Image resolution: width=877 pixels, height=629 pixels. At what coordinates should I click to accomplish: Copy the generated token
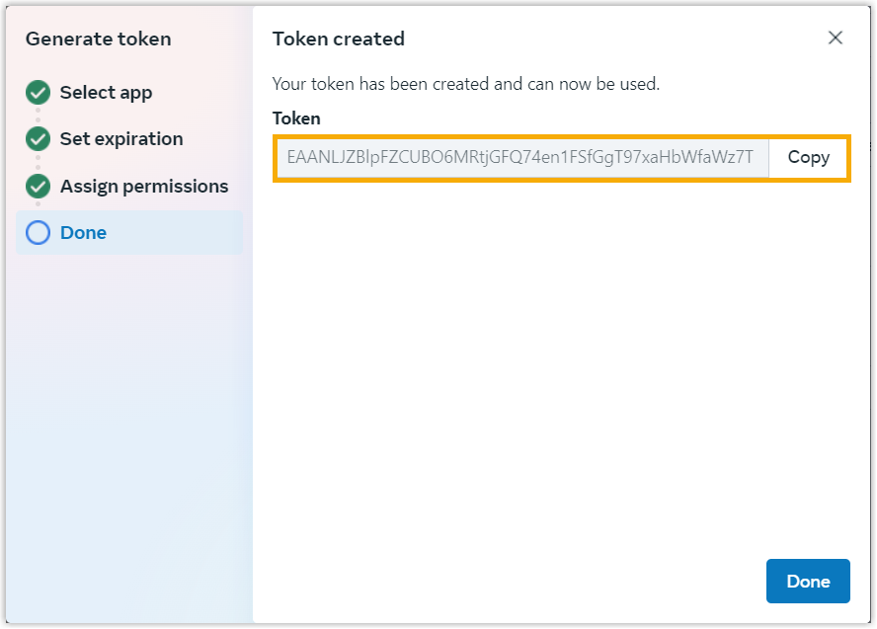(808, 157)
